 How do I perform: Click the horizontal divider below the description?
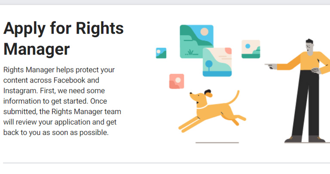point(165,163)
